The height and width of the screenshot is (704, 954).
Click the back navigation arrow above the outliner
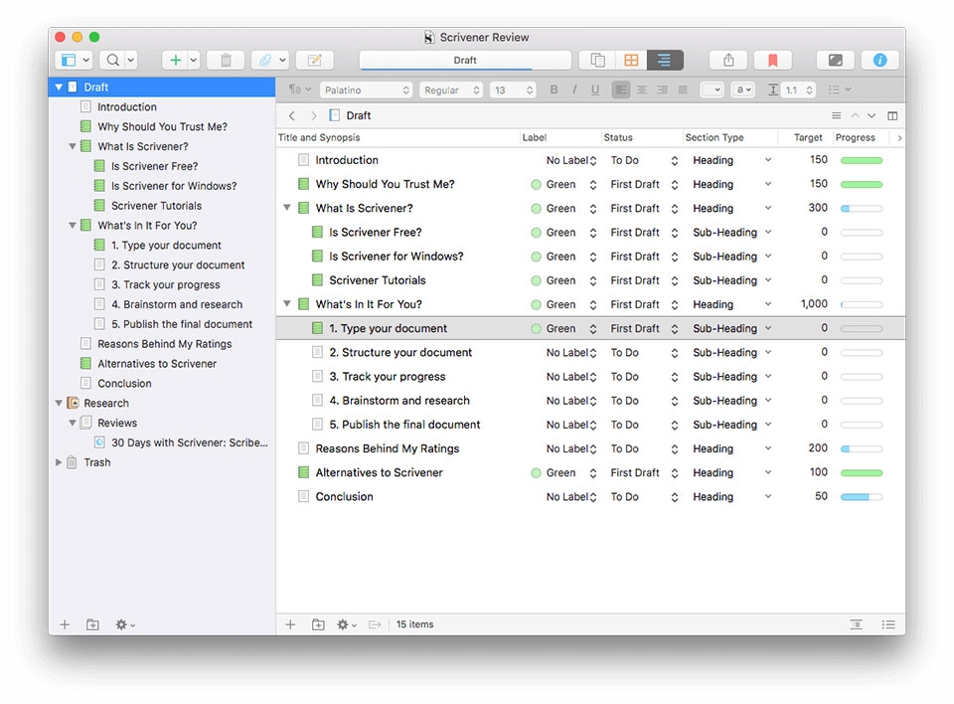coord(291,115)
